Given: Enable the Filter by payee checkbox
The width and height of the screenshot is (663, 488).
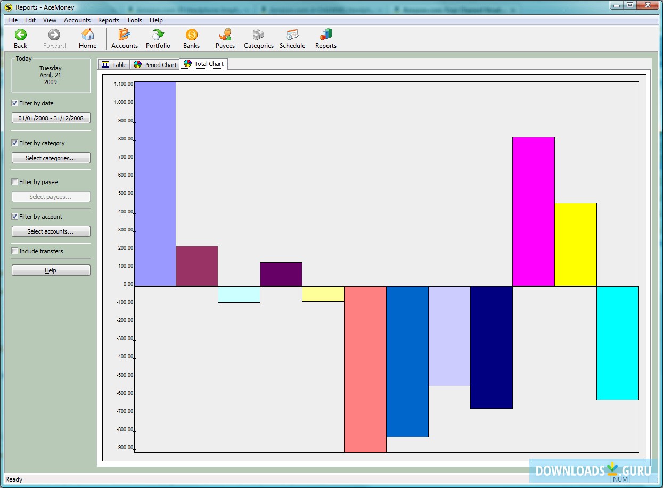Looking at the screenshot, I should click(15, 182).
